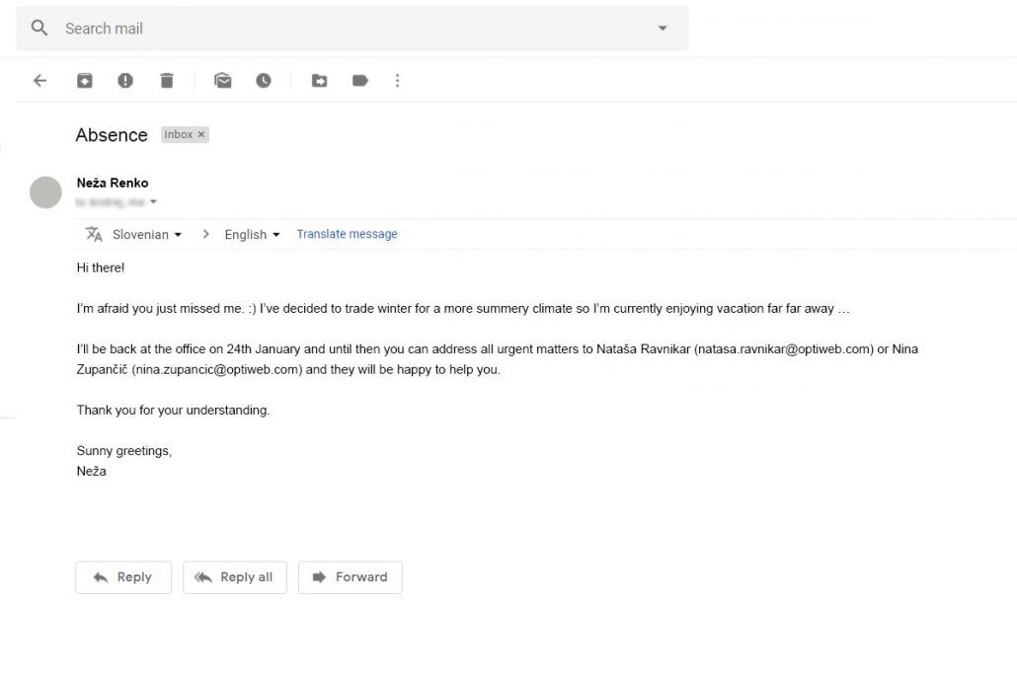Delete the Absence email
Image resolution: width=1017 pixels, height=678 pixels.
coord(167,81)
